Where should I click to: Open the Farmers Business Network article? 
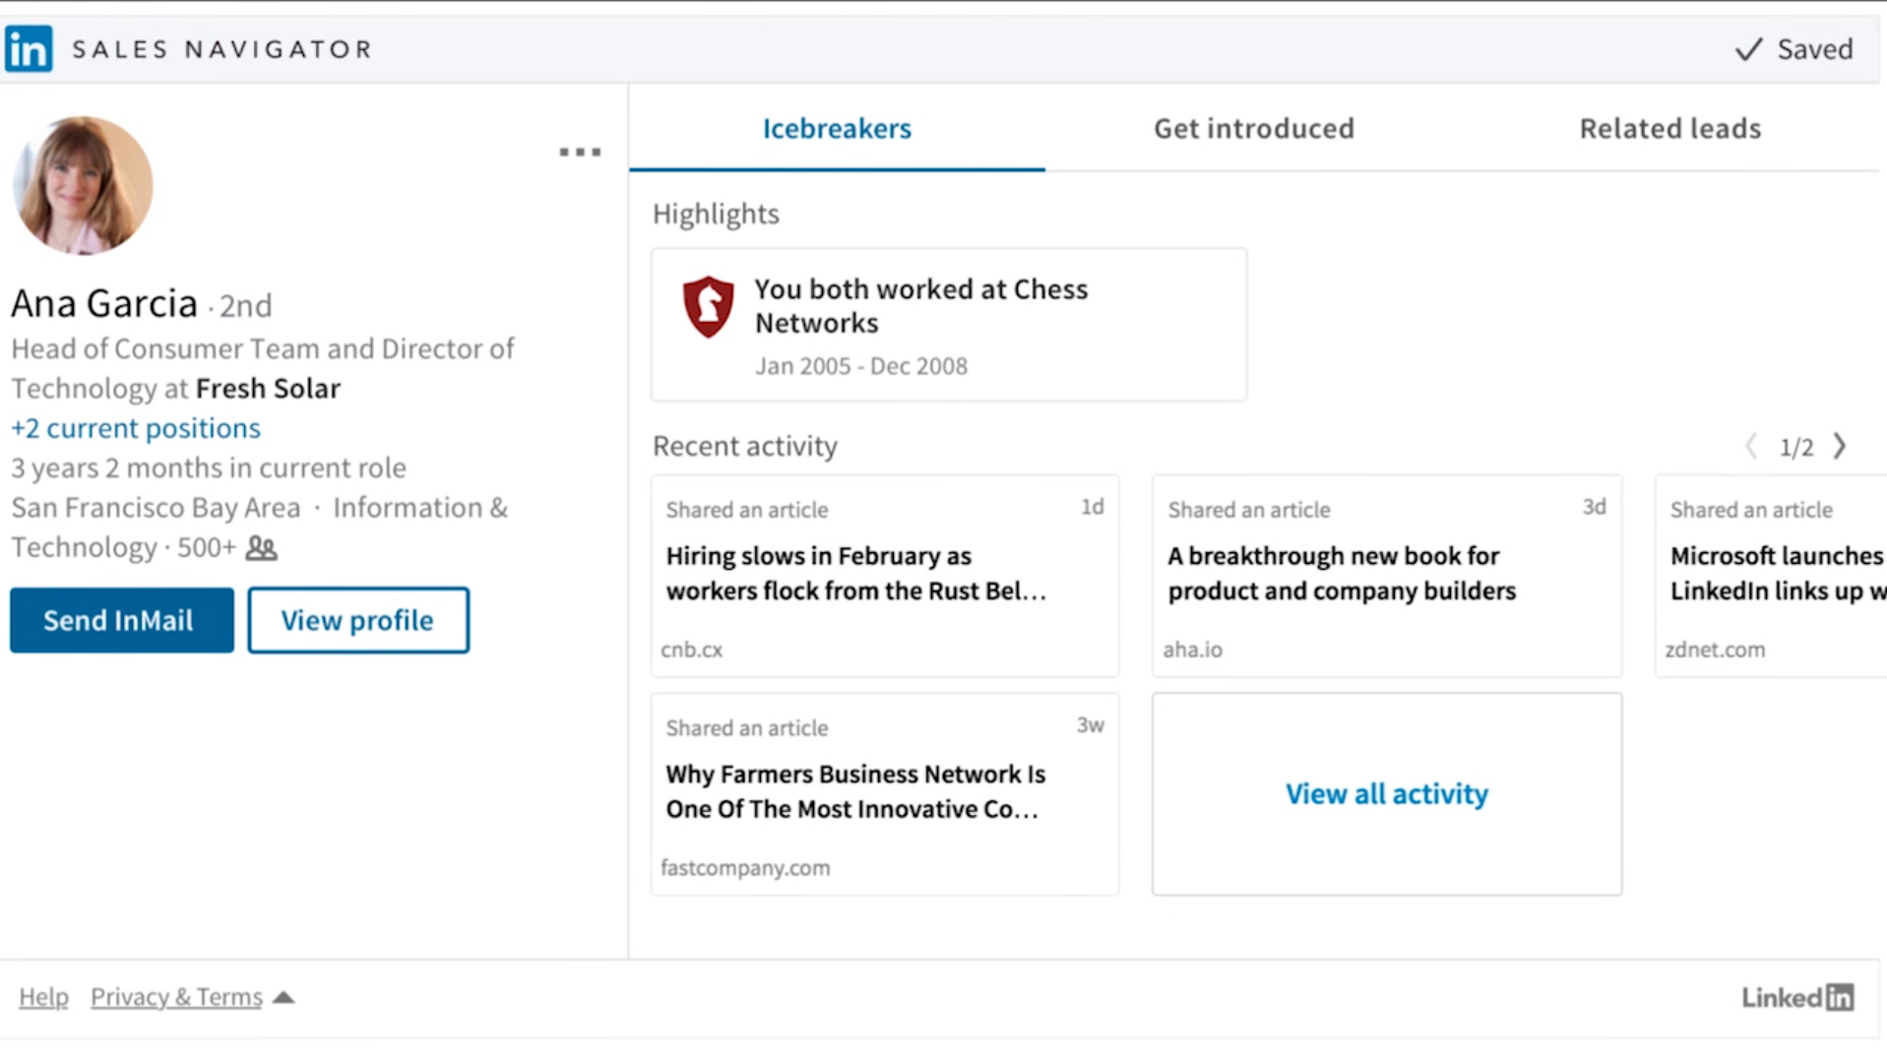pos(885,794)
